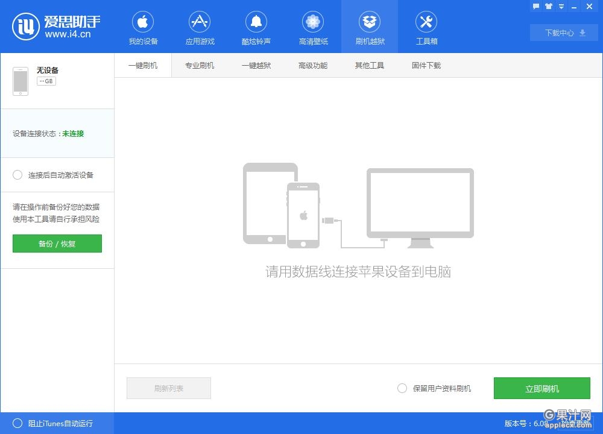Click 检查更新 to check for updates
The height and width of the screenshot is (434, 603).
[576, 424]
